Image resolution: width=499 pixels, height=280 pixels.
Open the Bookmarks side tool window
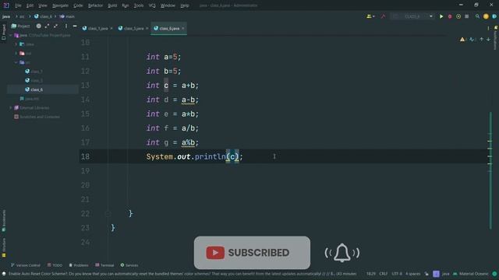pyautogui.click(x=3, y=221)
